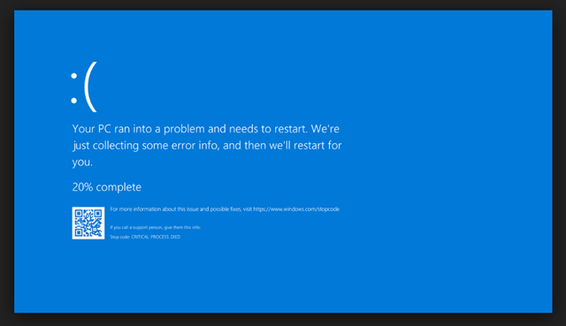Click the colon dots of the emoticon
Viewport: 566px width, 326px height.
[74, 88]
